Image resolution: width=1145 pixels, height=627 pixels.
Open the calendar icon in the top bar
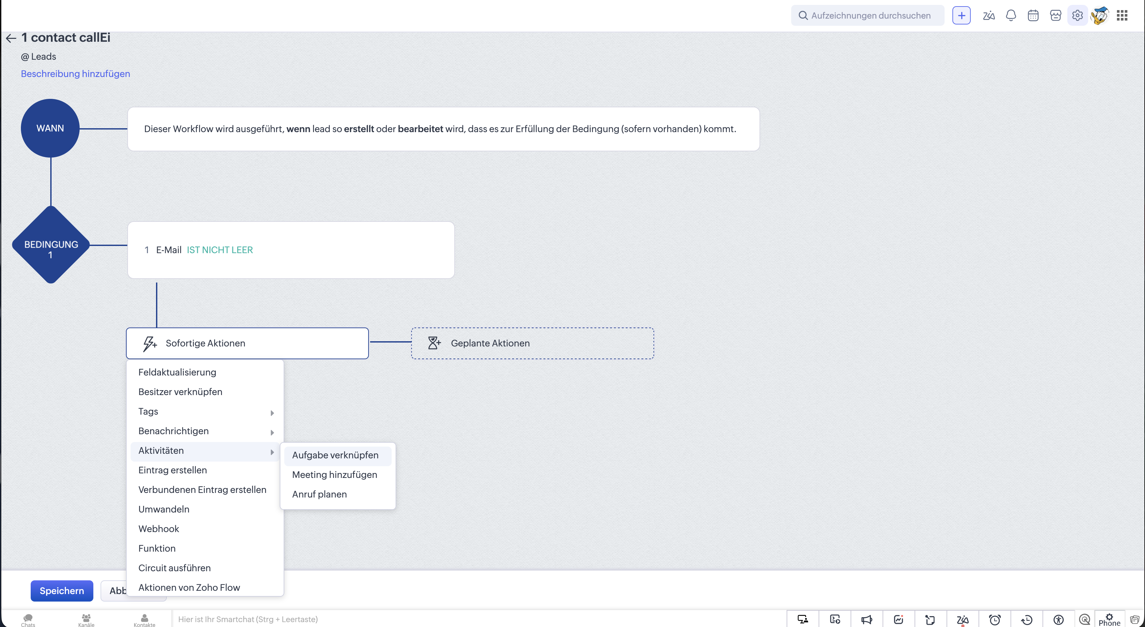coord(1033,16)
